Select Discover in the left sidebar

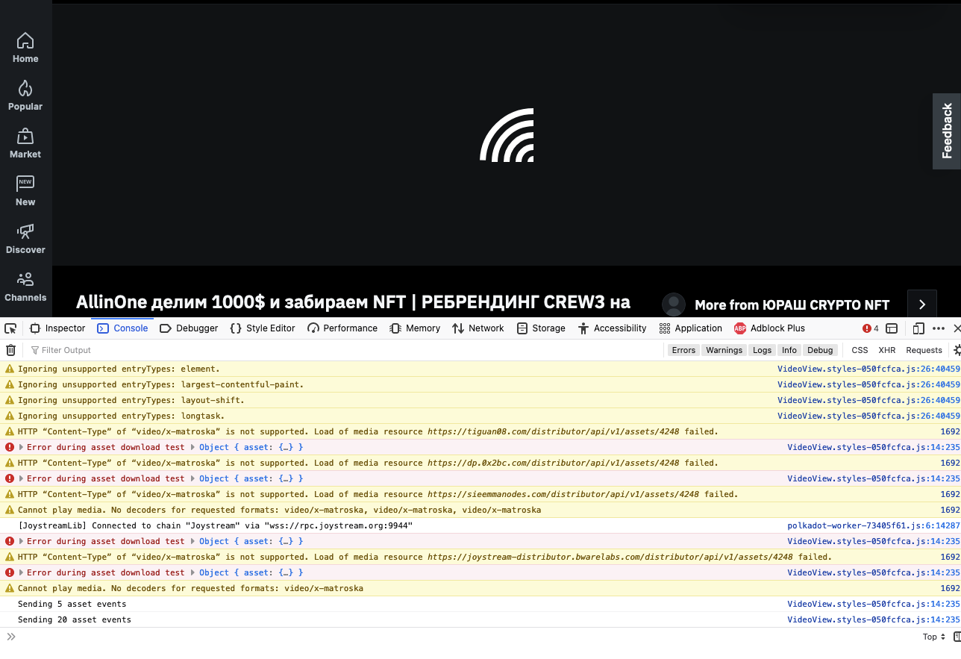[x=25, y=239]
